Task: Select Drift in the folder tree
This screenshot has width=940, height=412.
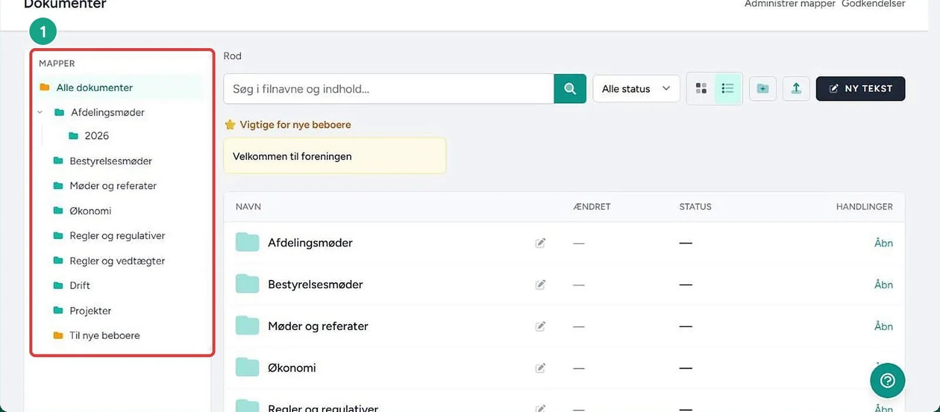Action: pyautogui.click(x=79, y=285)
